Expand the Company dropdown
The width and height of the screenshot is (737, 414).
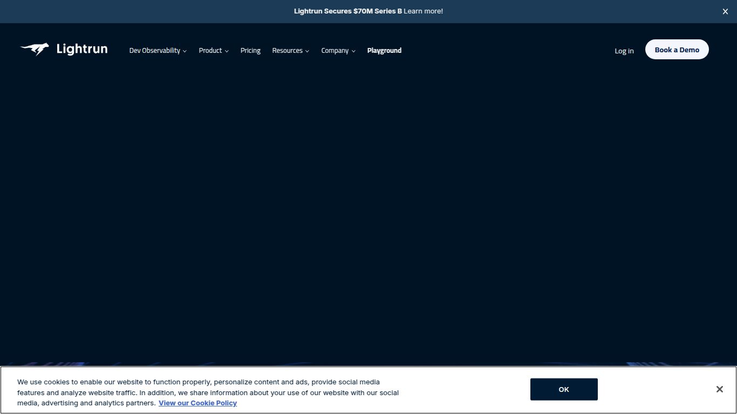click(x=335, y=51)
